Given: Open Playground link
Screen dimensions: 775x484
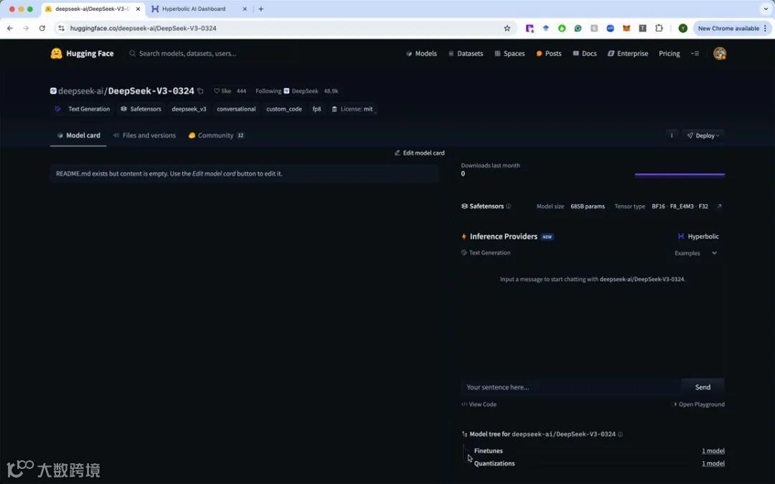Looking at the screenshot, I should pyautogui.click(x=698, y=404).
